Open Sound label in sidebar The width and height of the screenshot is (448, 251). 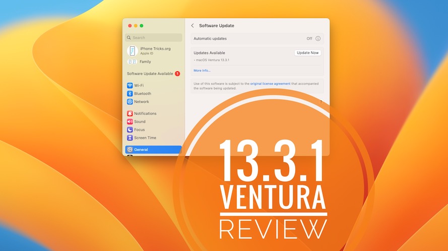[140, 121]
